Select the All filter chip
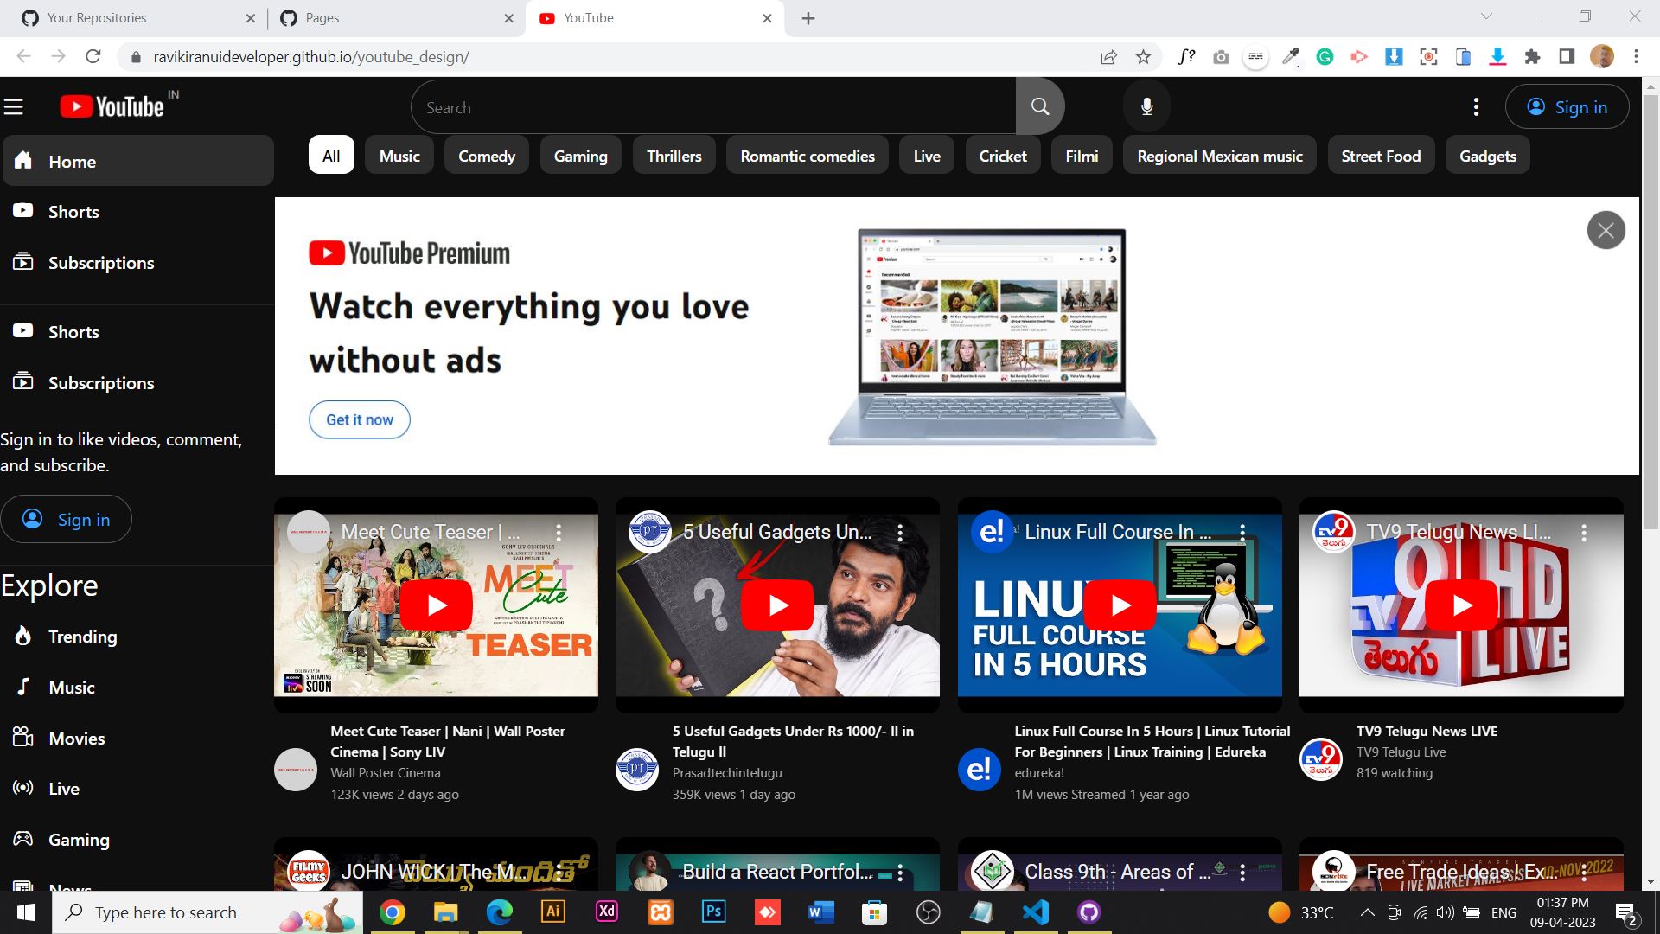Screen dimensions: 1660x934 (x=331, y=156)
